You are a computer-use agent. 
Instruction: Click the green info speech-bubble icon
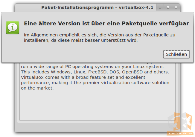click(x=13, y=27)
